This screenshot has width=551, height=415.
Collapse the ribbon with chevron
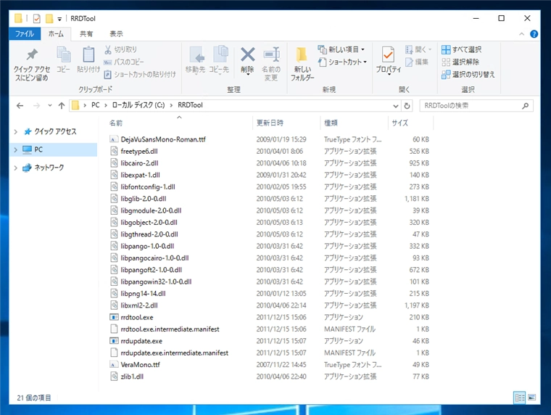coord(521,34)
